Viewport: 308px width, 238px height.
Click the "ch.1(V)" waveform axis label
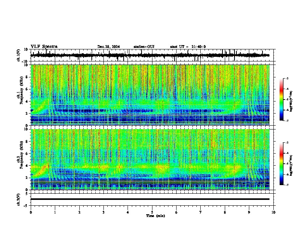(19, 55)
